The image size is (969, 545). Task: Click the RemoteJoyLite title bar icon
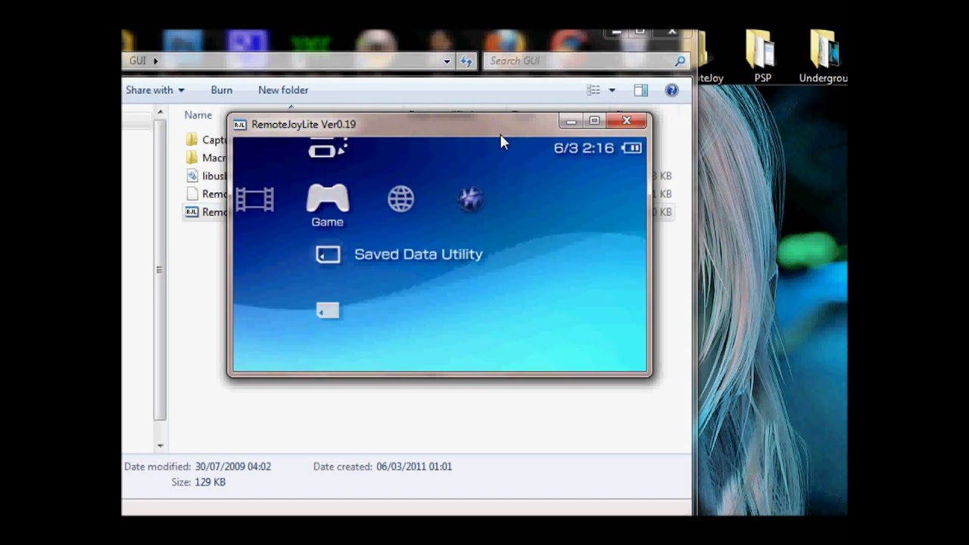coord(240,124)
